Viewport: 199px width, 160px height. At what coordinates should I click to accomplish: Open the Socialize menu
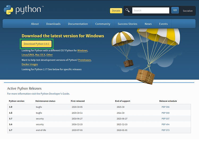point(188,11)
